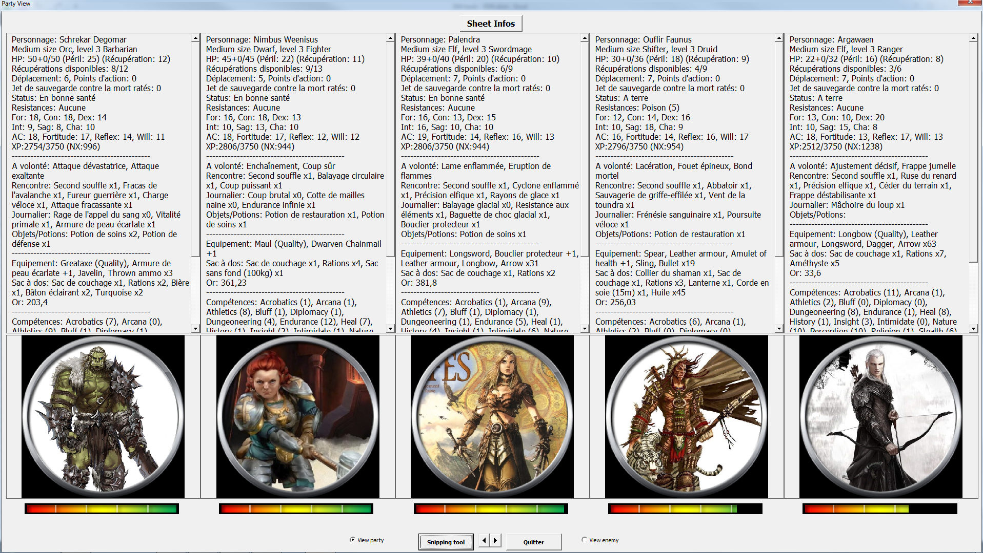Click text 'Personnage: Argawaen'
This screenshot has width=983, height=553.
pos(832,39)
